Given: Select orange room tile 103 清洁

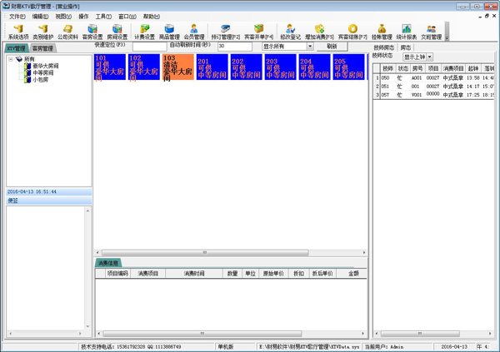Looking at the screenshot, I should click(x=178, y=67).
